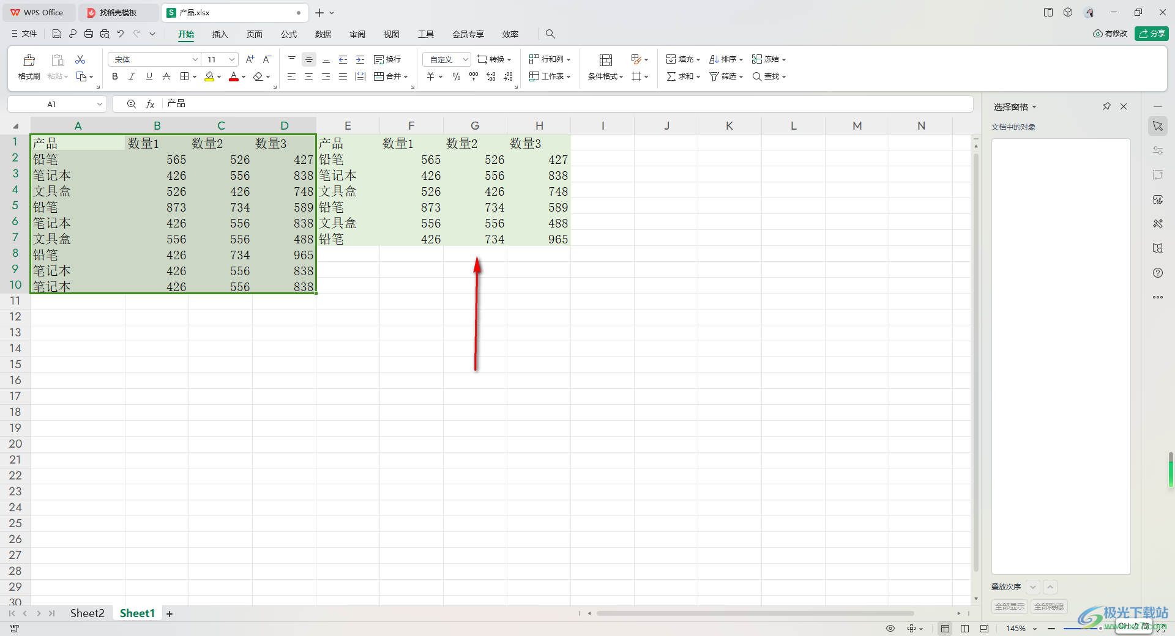Image resolution: width=1175 pixels, height=636 pixels.
Task: Toggle middle vertical alignment
Action: pyautogui.click(x=309, y=59)
